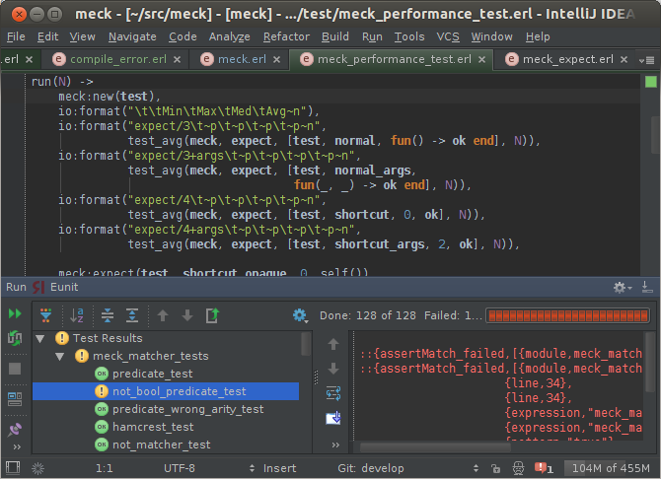Click the editor vertical scrollbar
661x479 pixels.
click(x=656, y=135)
